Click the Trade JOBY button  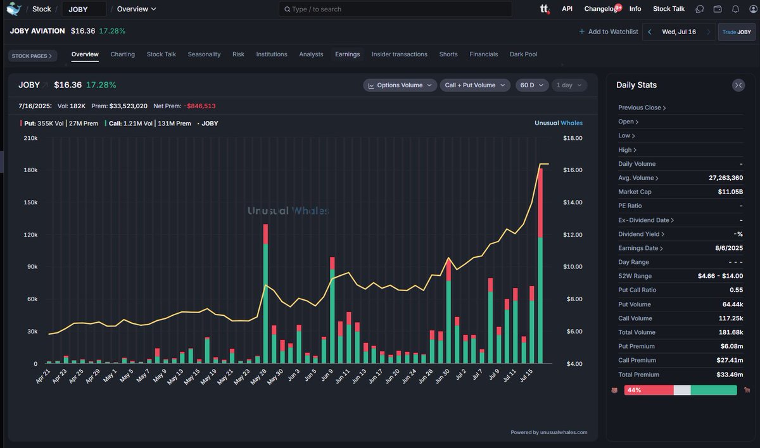[737, 32]
